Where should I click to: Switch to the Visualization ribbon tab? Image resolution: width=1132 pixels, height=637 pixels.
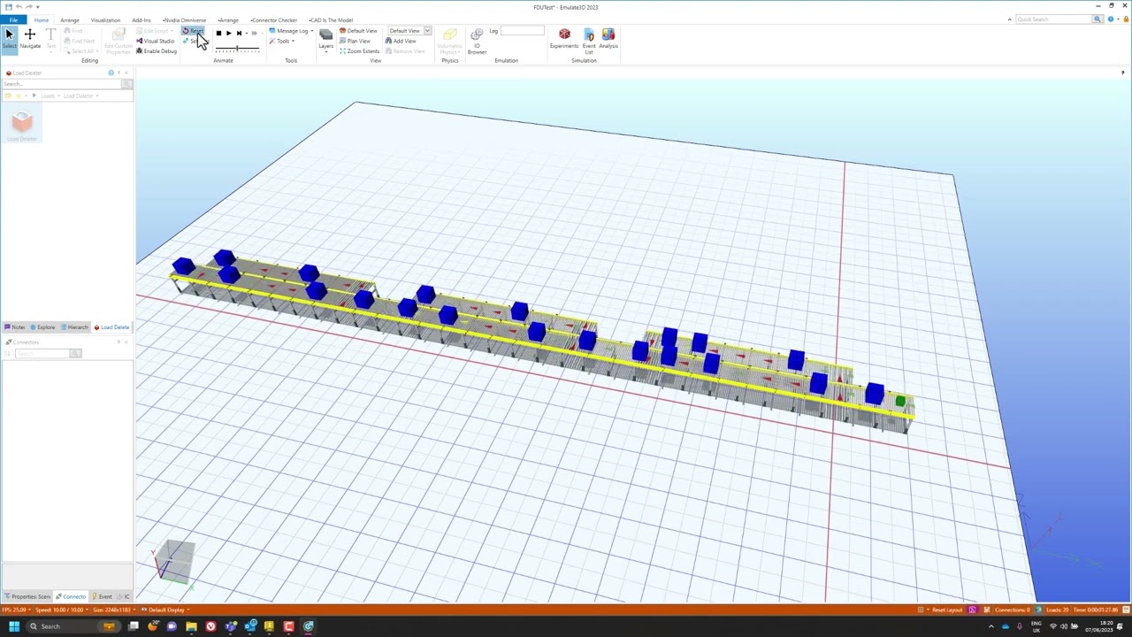pos(105,19)
